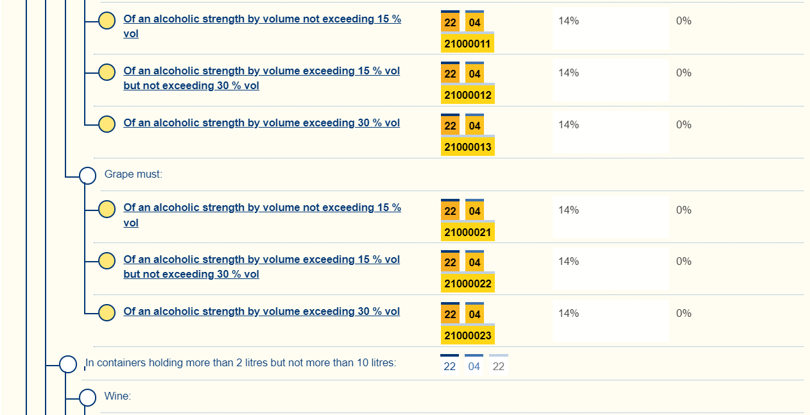Screen dimensions: 810x415
Task: Click the orange "22" badge above code 21000012
Action: coord(450,74)
